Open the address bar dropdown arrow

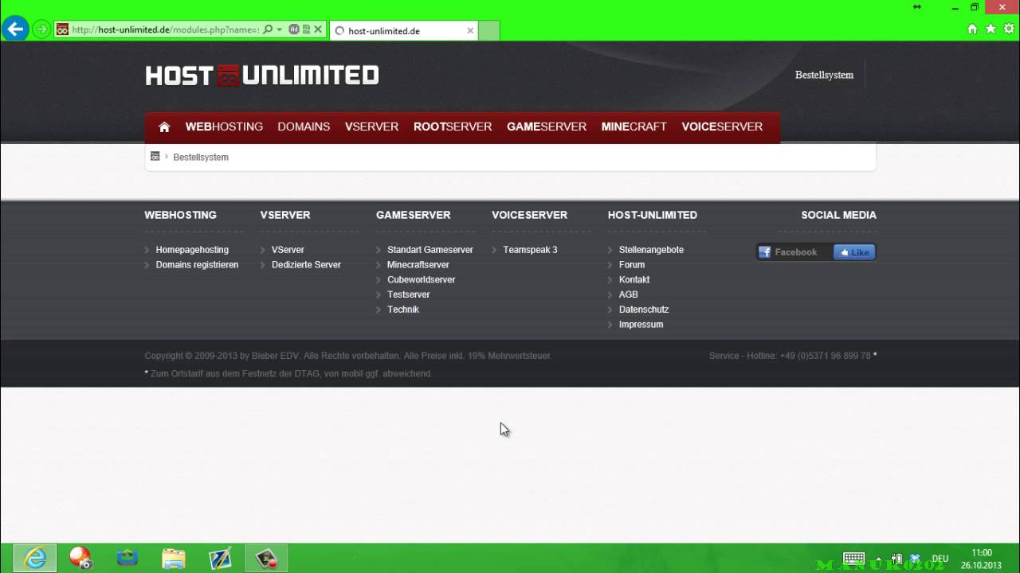280,29
